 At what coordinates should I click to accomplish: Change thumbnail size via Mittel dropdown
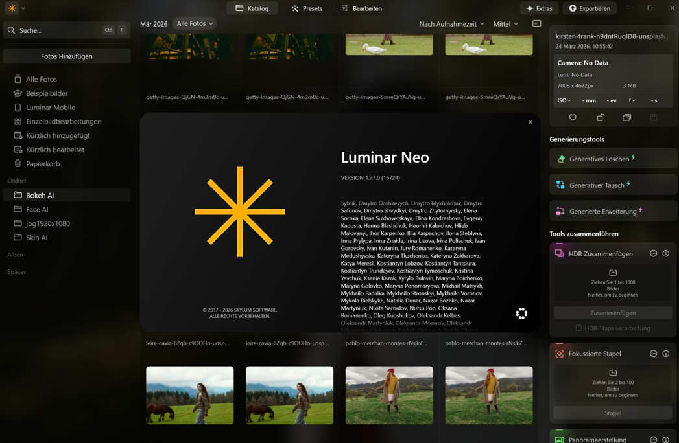coord(505,23)
